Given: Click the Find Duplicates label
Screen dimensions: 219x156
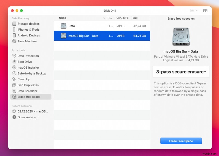Looking at the screenshot, I should pyautogui.click(x=28, y=85).
